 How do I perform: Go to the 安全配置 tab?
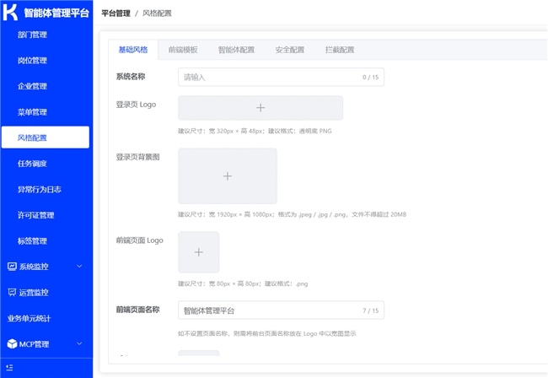(x=290, y=50)
